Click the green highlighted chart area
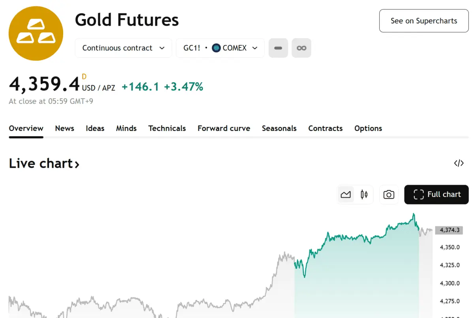474x318 pixels. coord(355,276)
